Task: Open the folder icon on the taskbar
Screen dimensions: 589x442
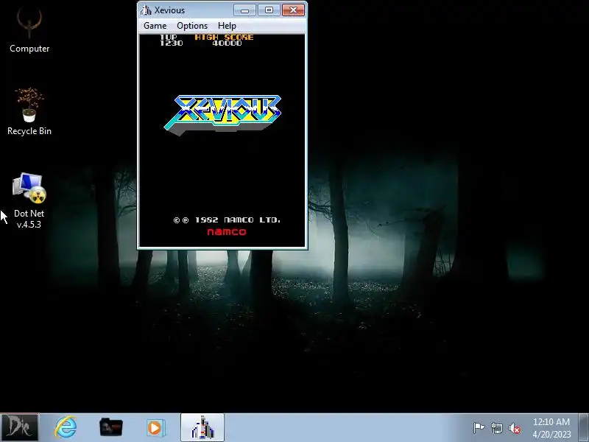Action: point(111,427)
